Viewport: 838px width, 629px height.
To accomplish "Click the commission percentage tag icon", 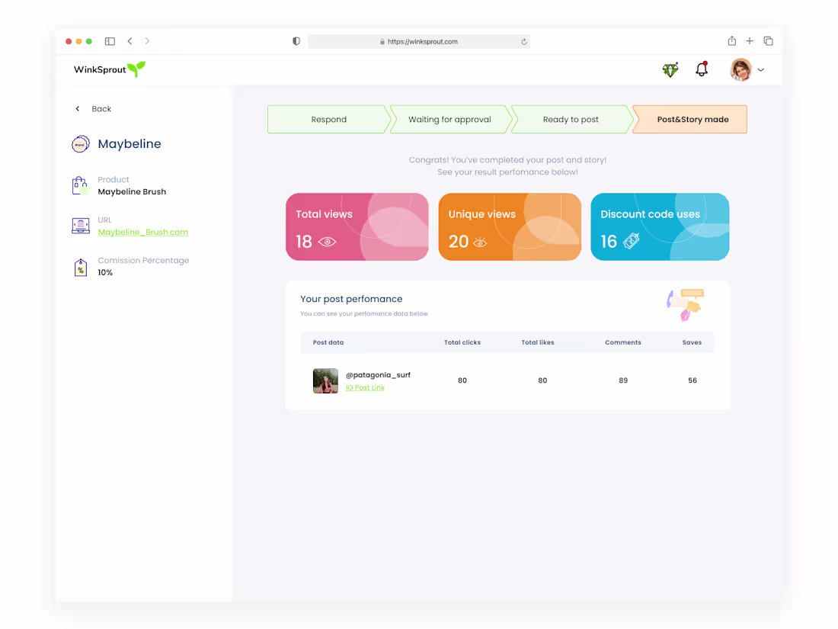I will tap(81, 267).
